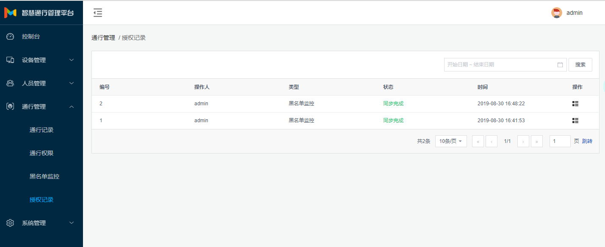The height and width of the screenshot is (247, 605).
Task: Open the 10条/页 page size dropdown
Action: [x=451, y=141]
